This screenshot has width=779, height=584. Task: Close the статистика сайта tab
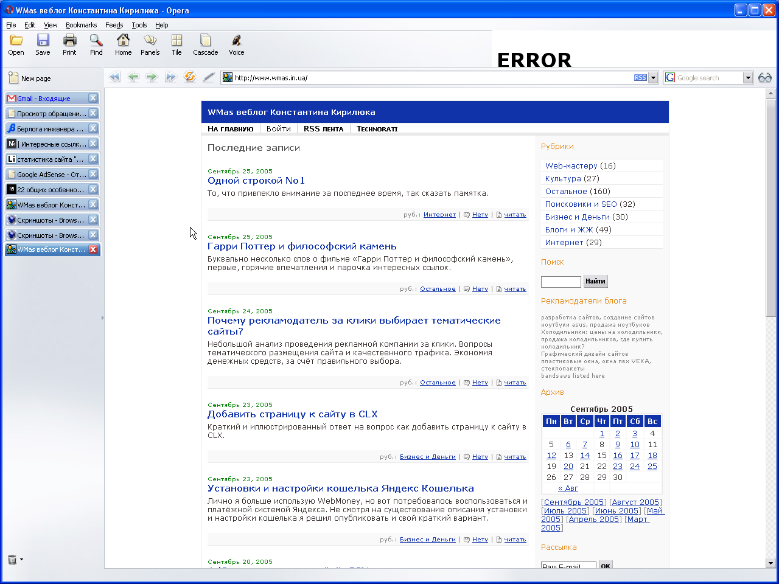click(93, 159)
